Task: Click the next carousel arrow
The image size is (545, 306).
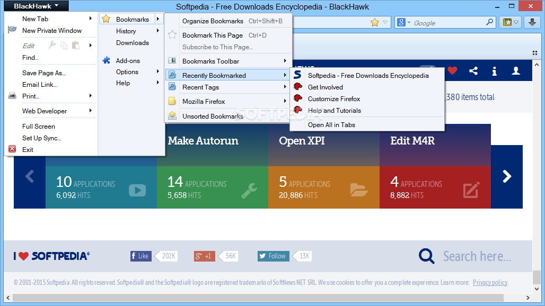Action: coord(507,177)
